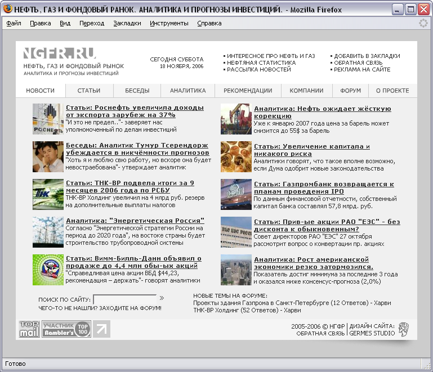Open link ИНТЕРЕСНОЕ ПРО НЕФТЬ И ГАЗ
This screenshot has height=372, width=433.
coord(271,56)
